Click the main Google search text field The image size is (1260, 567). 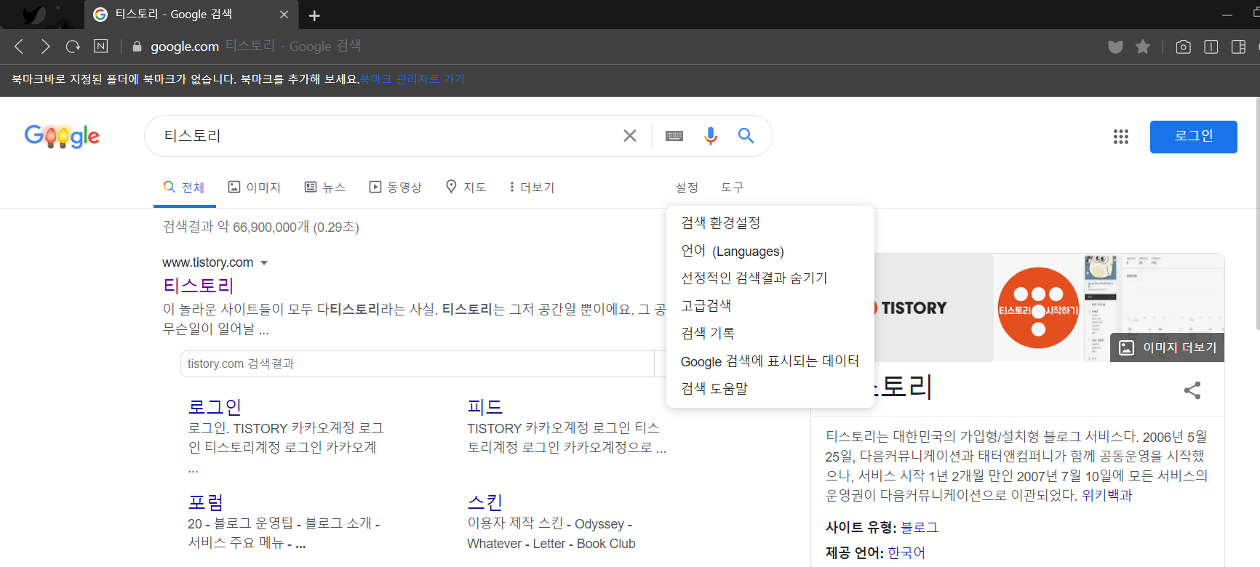386,136
